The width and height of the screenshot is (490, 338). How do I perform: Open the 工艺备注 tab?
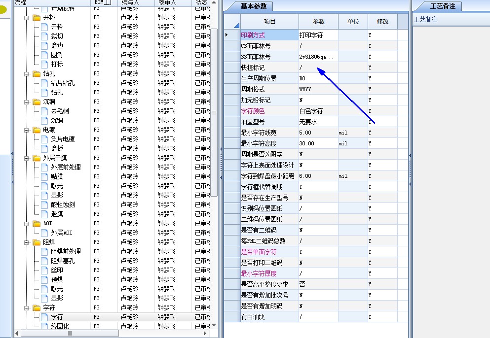coord(443,6)
